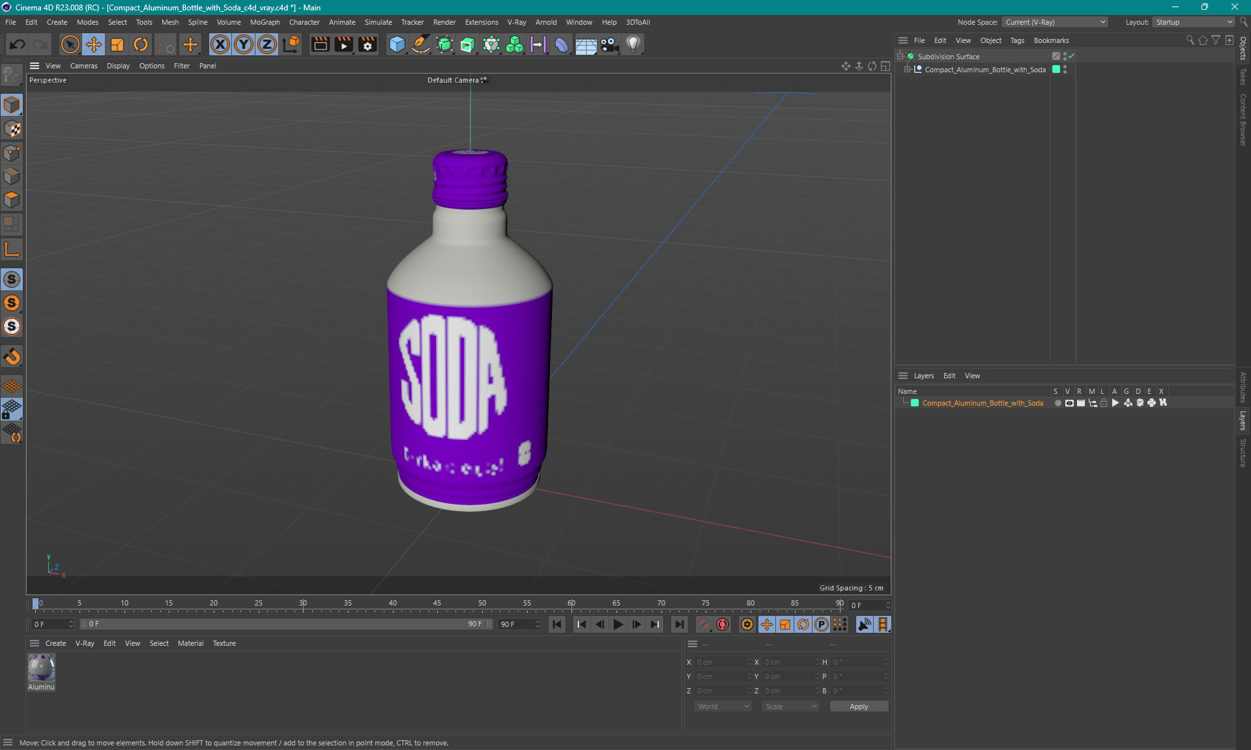Open the Node Space dropdown
This screenshot has height=750, width=1251.
pos(1055,22)
